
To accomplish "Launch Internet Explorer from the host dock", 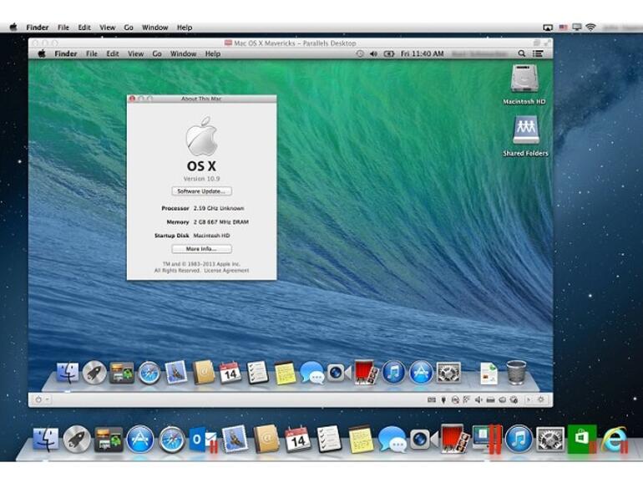I will 614,439.
